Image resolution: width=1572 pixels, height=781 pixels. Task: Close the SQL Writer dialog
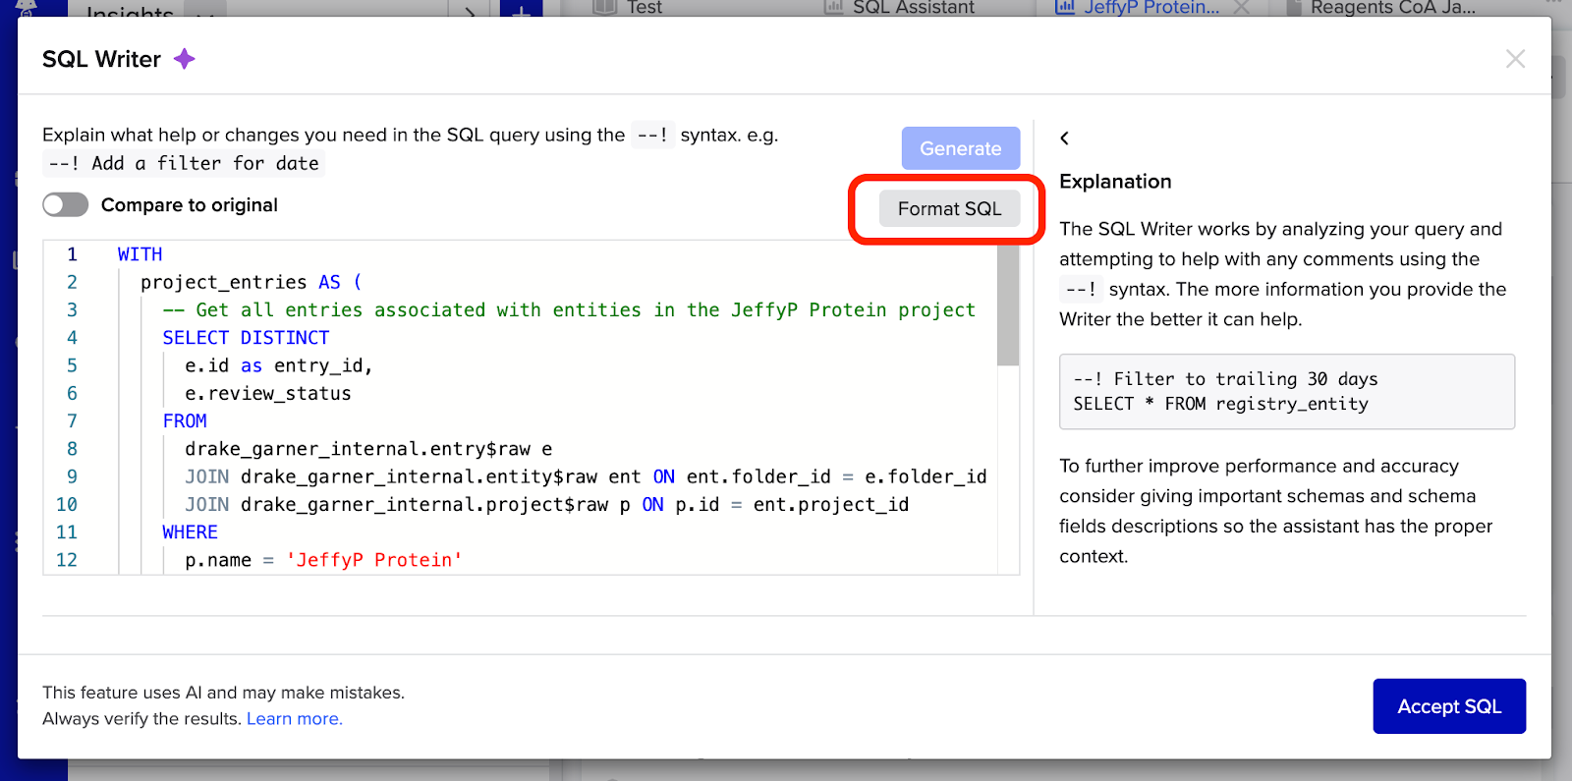[x=1515, y=59]
